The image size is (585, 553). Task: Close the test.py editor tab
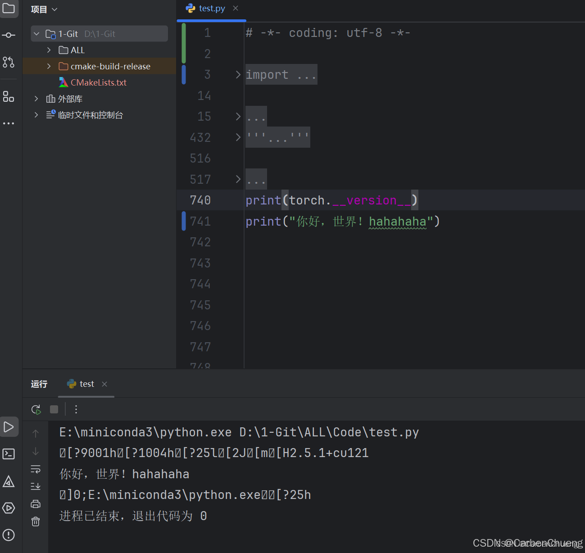pyautogui.click(x=236, y=8)
